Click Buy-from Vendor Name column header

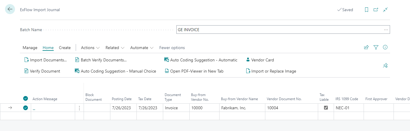(239, 99)
